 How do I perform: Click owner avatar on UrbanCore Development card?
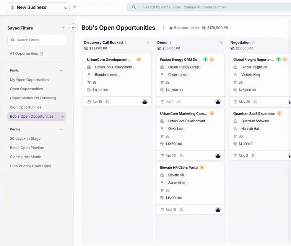[x=145, y=102]
